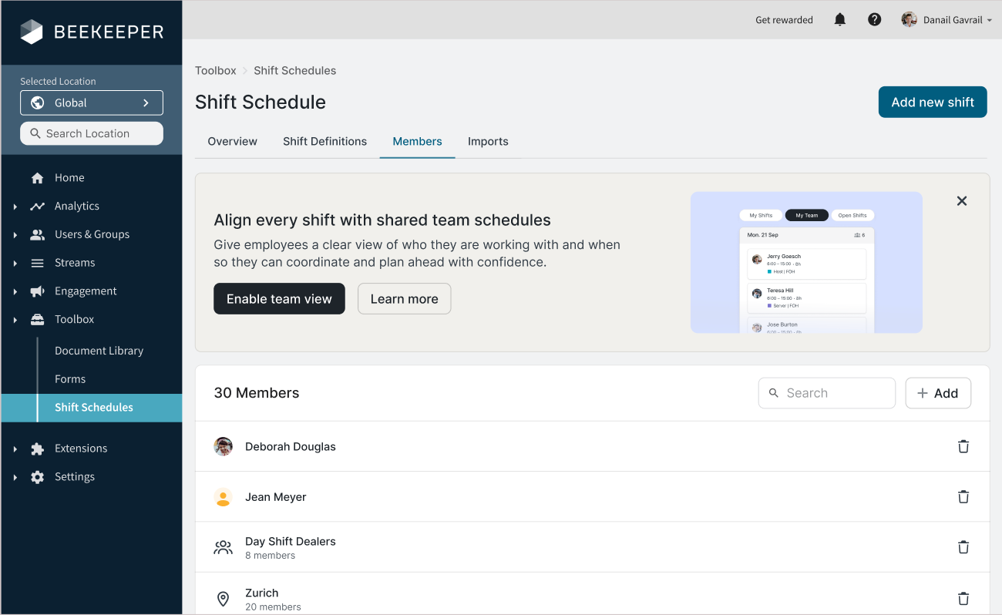Collapse the Toolbox sidebar section

click(15, 320)
